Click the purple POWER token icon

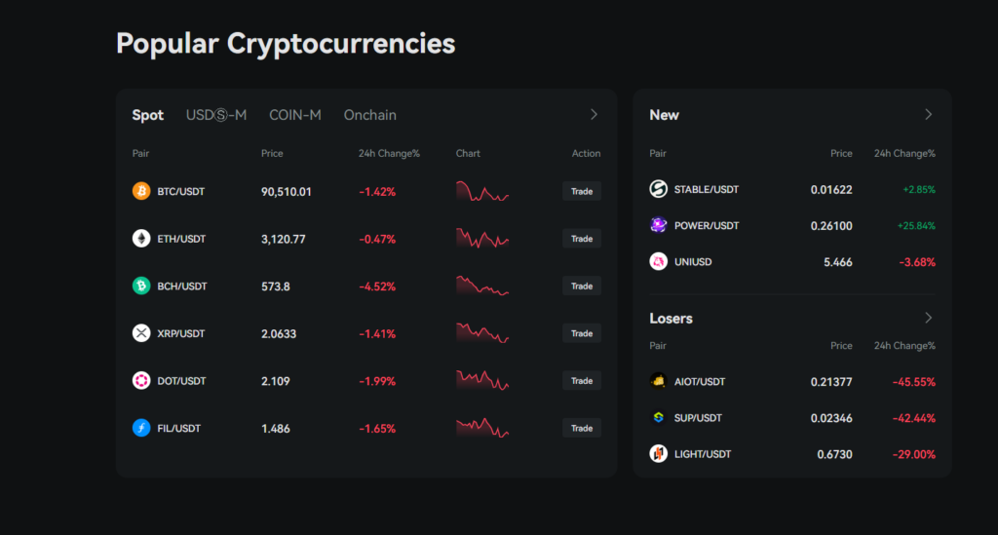point(658,225)
